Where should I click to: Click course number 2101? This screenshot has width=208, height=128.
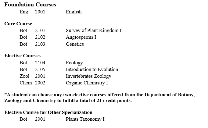[40, 30]
